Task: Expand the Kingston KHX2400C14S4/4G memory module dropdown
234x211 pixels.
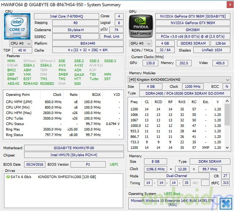Action: [179, 79]
